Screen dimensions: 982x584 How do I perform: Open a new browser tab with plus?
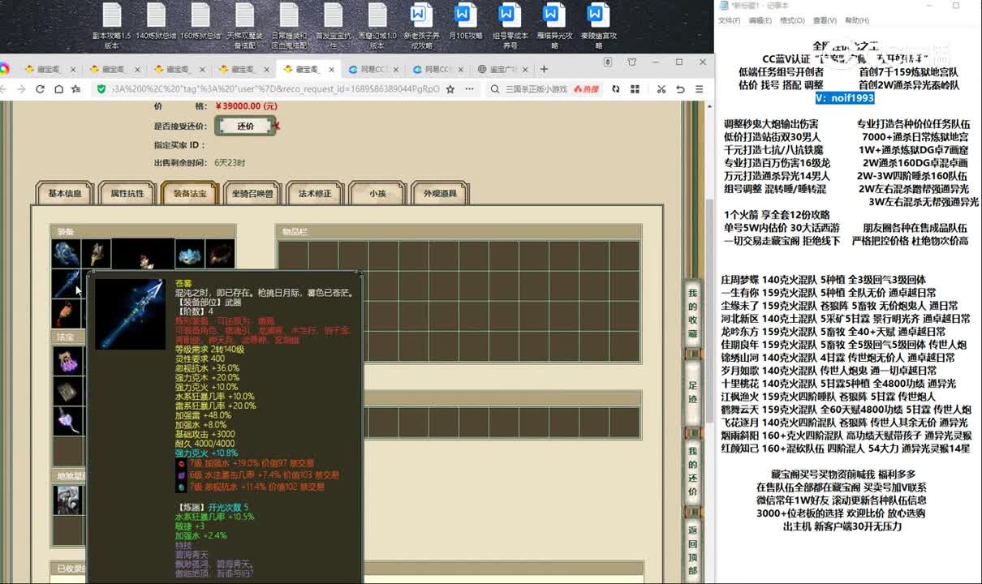544,69
